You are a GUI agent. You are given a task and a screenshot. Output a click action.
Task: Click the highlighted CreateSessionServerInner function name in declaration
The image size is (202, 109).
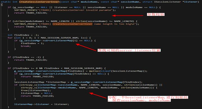[x=39, y=2]
